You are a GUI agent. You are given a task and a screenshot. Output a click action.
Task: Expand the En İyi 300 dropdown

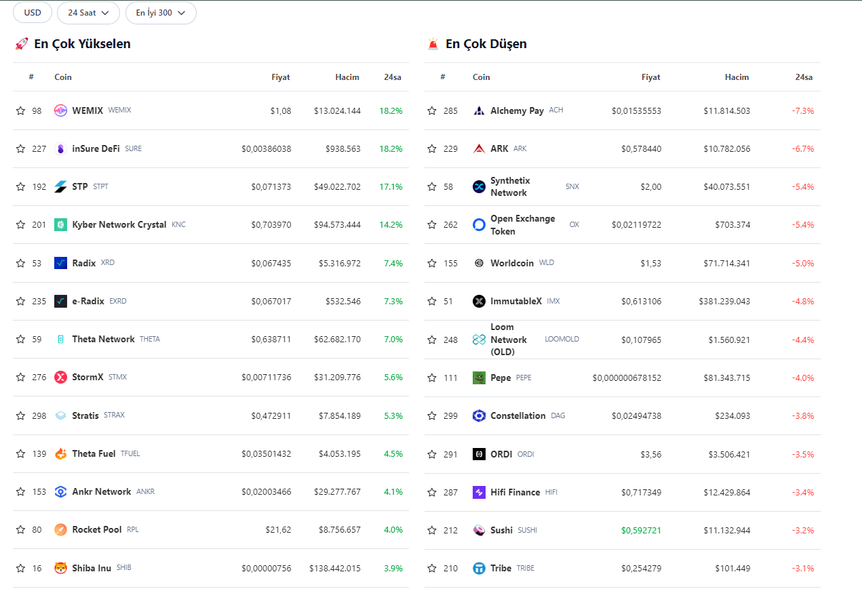pos(161,13)
